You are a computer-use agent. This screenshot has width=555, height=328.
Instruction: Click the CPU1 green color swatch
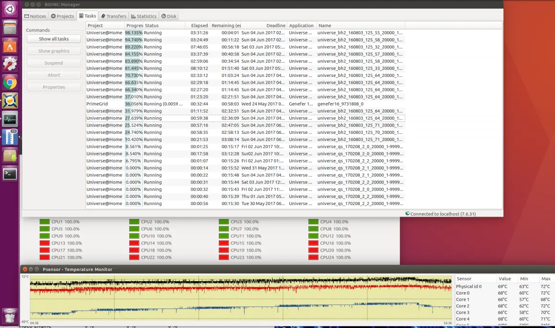coord(45,221)
